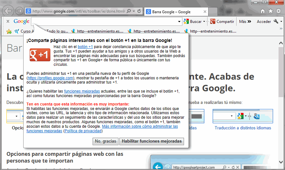Open the wrench options dropdown arrow
This screenshot has width=285, height=170.
click(x=281, y=21)
